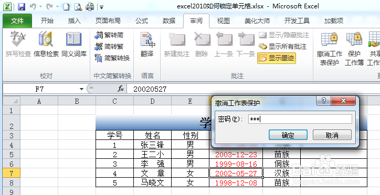Open 同义词库 thesaurus
Screen dimensions: 380x195
74,44
